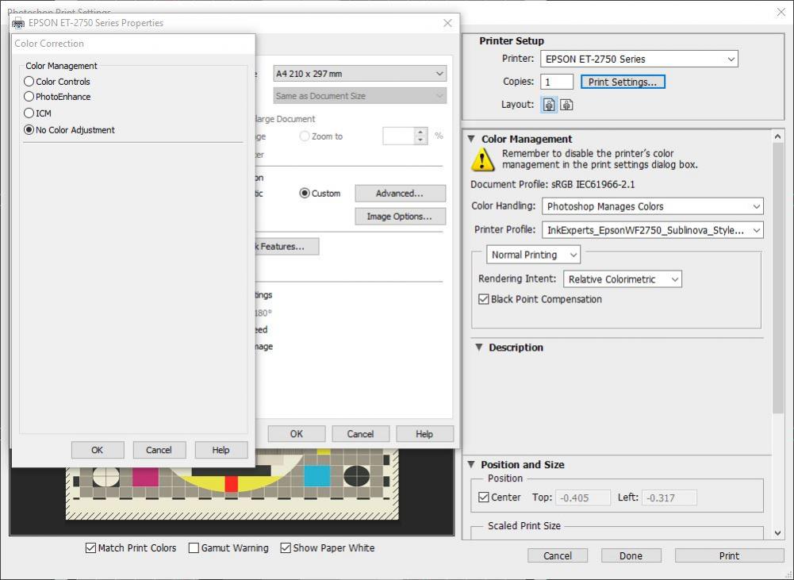Viewport: 794px width, 580px height.
Task: Click the Copies input field
Action: click(557, 82)
